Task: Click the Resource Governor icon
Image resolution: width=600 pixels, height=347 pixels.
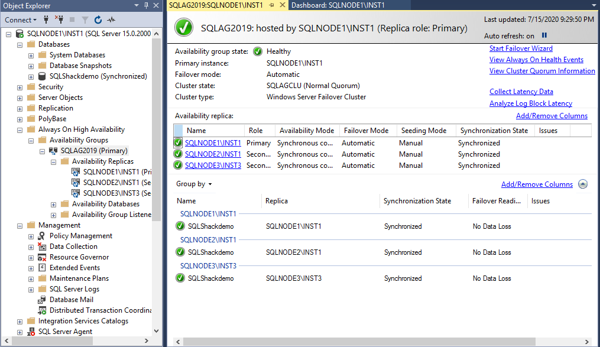Action: [x=42, y=257]
